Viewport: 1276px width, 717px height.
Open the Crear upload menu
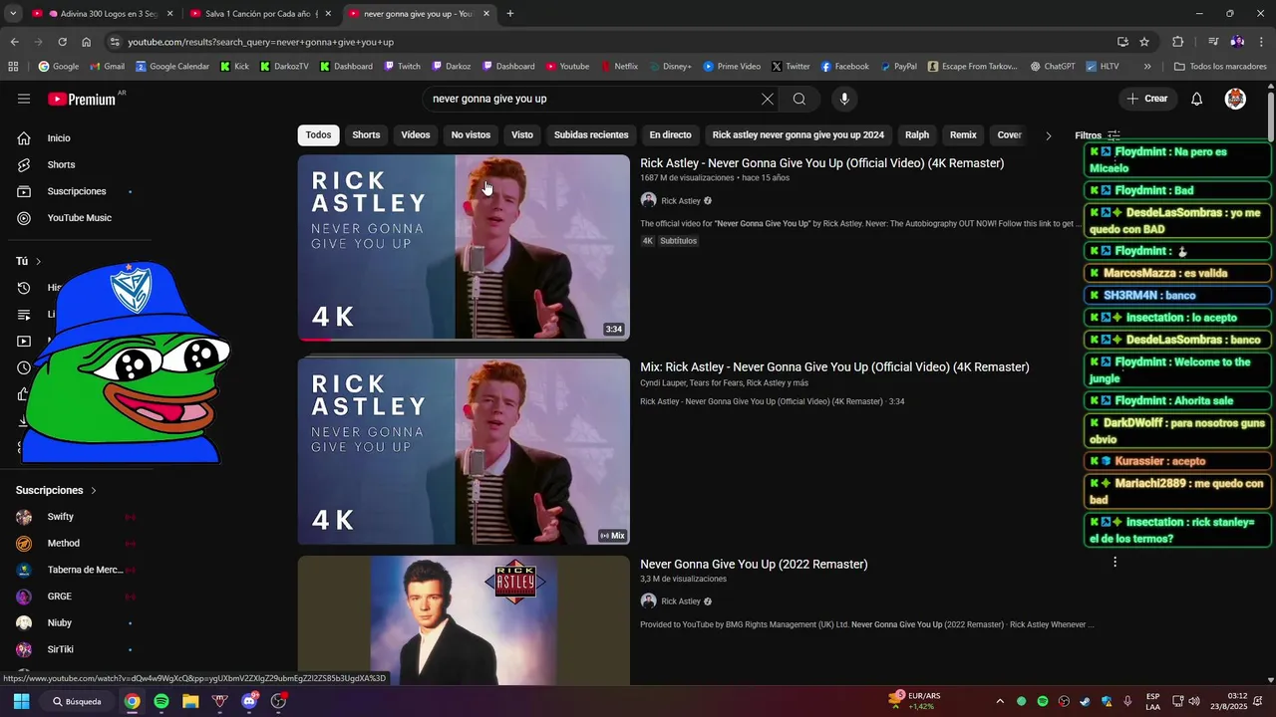point(1147,99)
